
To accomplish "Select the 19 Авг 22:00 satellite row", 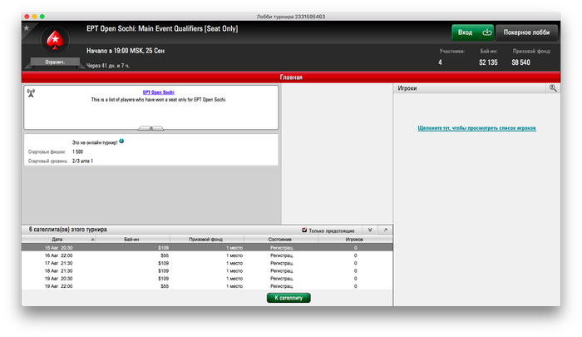I will 207,286.
